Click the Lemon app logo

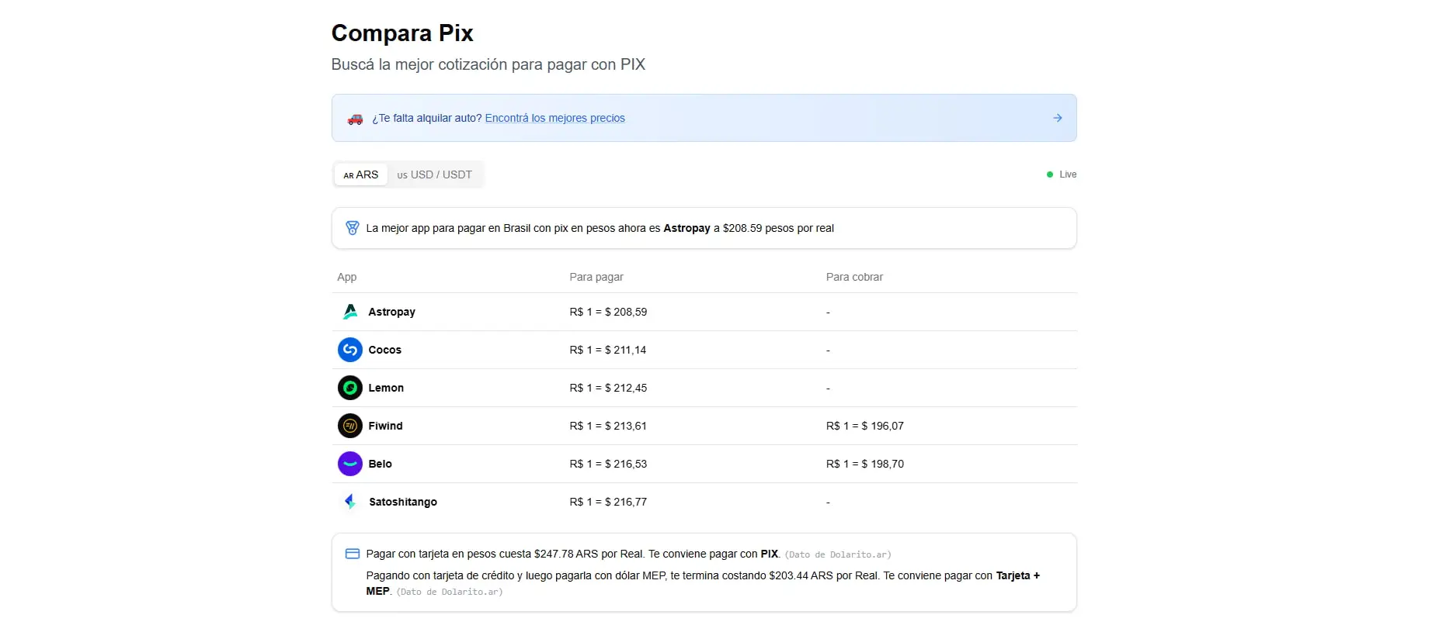pyautogui.click(x=350, y=388)
